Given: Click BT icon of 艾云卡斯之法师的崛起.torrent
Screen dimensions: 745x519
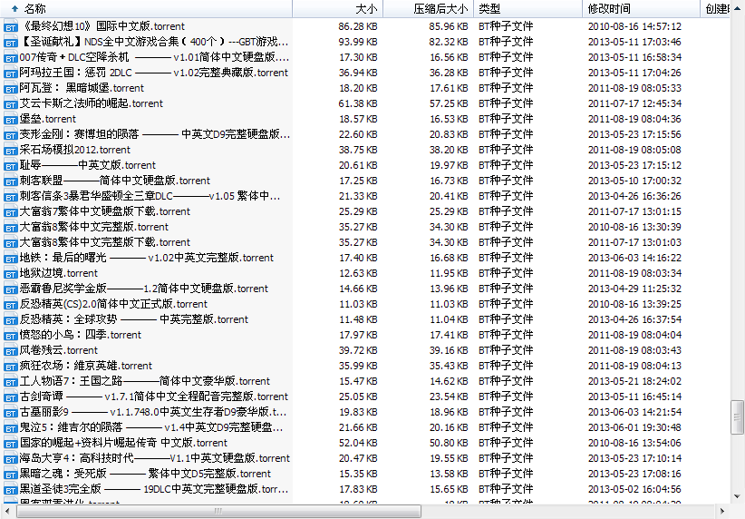Looking at the screenshot, I should [x=11, y=104].
